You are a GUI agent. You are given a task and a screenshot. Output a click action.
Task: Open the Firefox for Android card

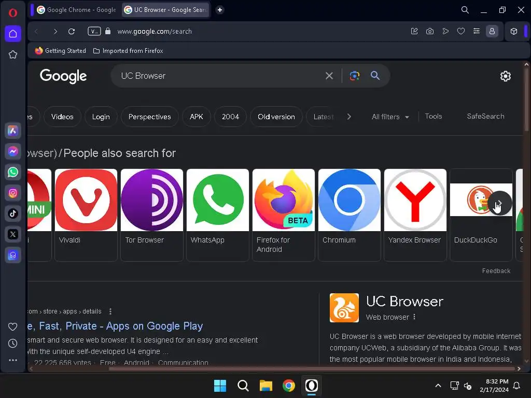tap(284, 215)
